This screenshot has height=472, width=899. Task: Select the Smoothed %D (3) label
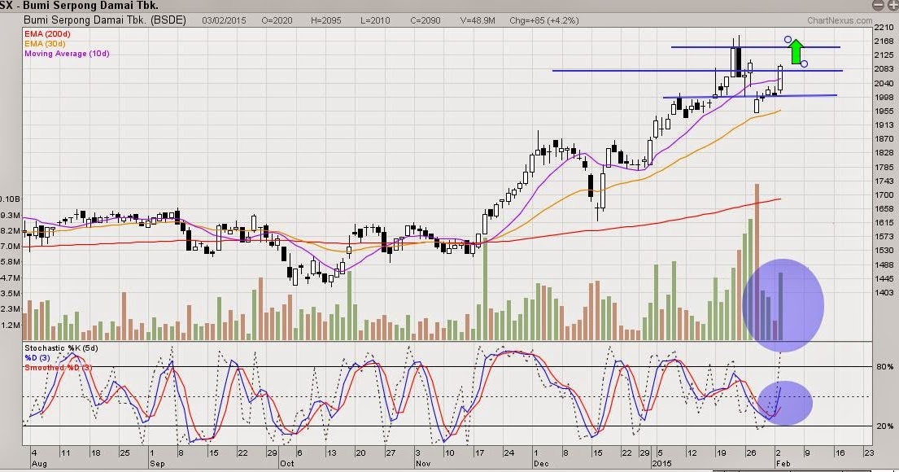coord(58,367)
